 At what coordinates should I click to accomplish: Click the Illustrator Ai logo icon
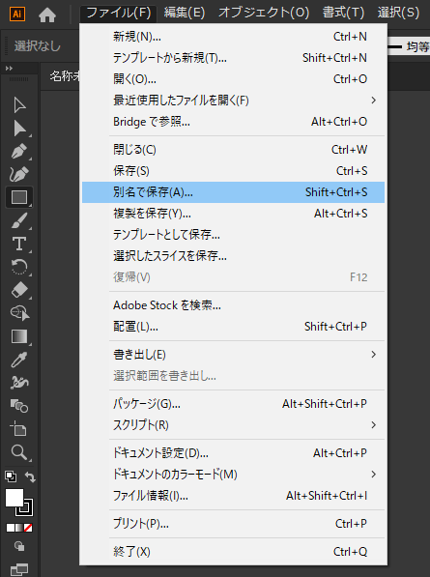(x=17, y=14)
